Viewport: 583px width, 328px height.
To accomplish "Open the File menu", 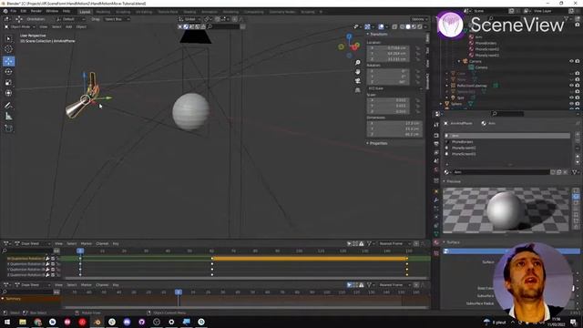I will pos(14,11).
